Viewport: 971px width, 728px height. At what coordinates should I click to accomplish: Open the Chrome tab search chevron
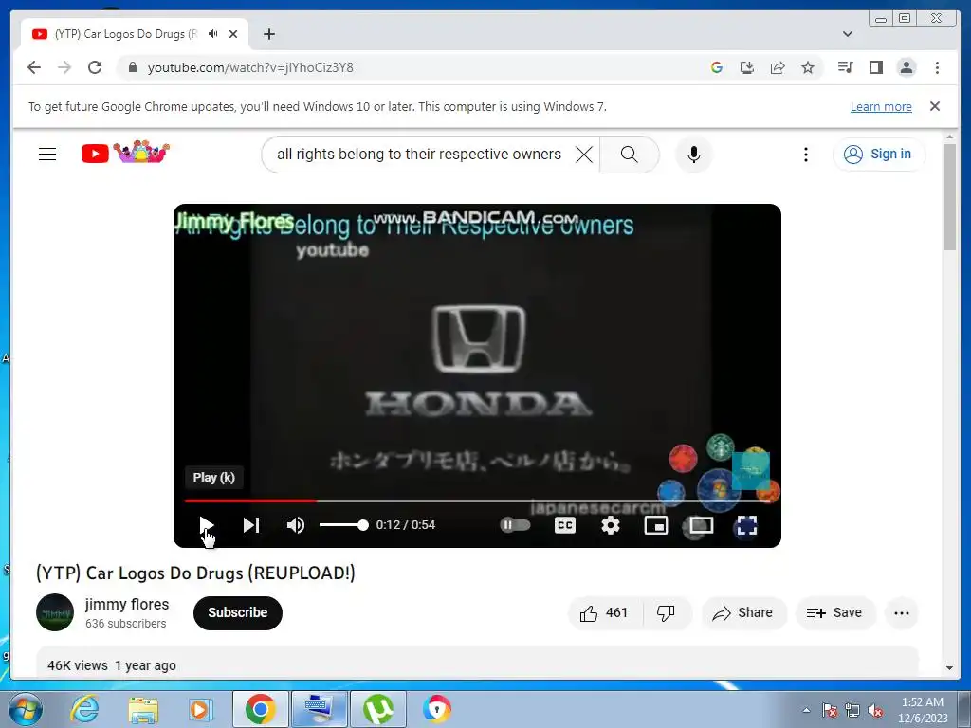click(x=848, y=34)
